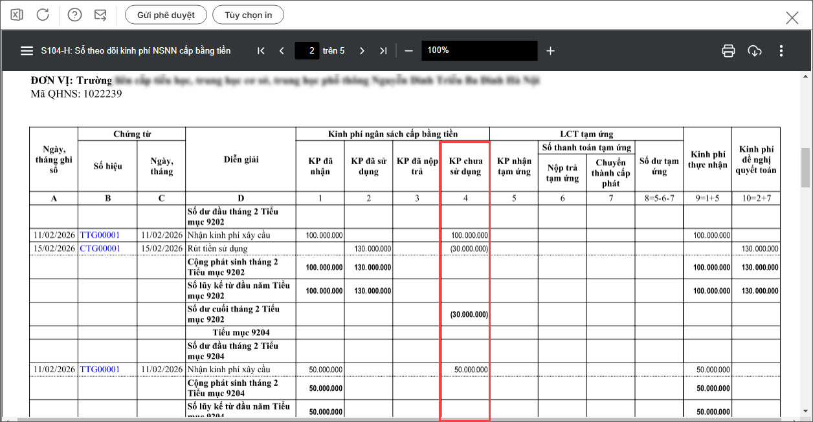The height and width of the screenshot is (422, 813).
Task: Zoom in with the plus button
Action: click(x=550, y=50)
